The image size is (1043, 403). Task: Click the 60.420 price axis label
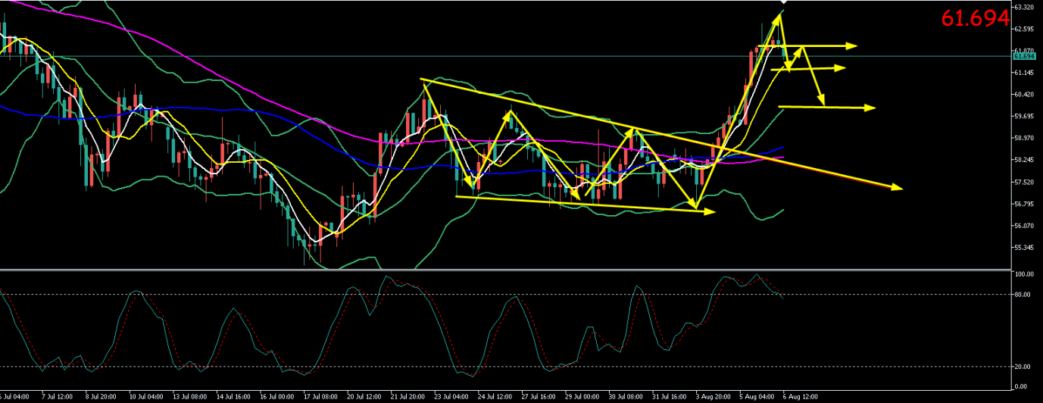[x=1026, y=95]
